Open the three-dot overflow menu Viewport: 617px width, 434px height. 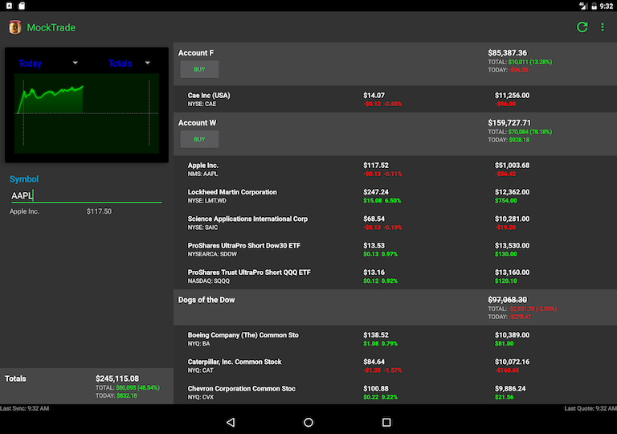click(x=602, y=27)
